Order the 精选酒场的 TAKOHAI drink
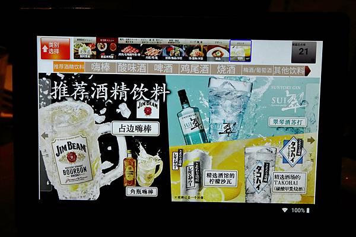The width and height of the screenshot is (356, 237). 290,182
